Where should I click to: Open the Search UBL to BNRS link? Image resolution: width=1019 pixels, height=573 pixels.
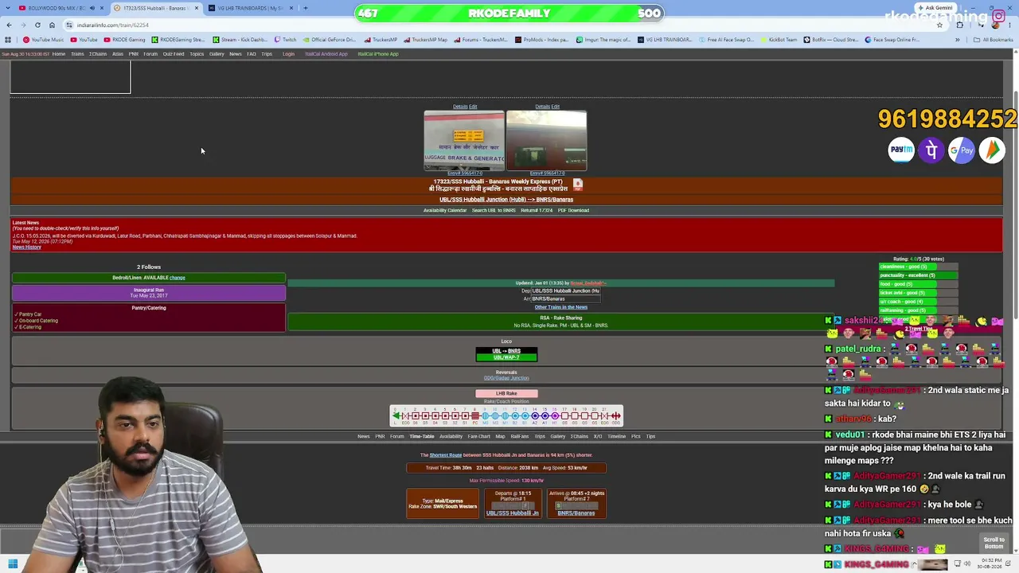pos(494,210)
